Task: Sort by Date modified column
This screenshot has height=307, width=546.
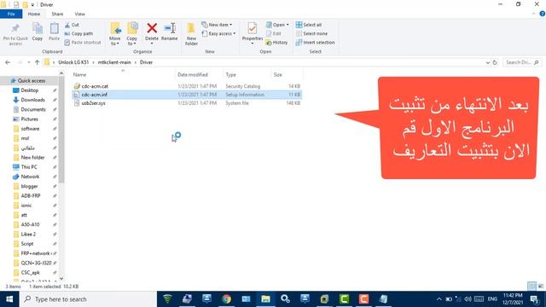Action: (199, 75)
